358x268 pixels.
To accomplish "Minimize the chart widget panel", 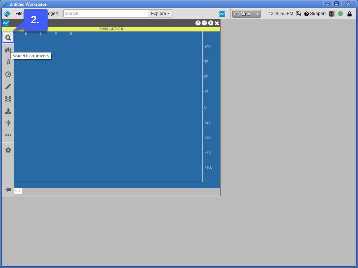I will 204,23.
